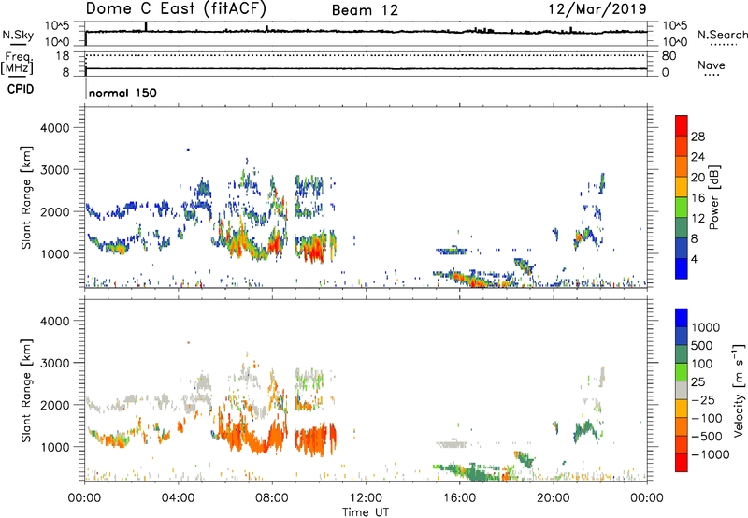The image size is (748, 518).
Task: Click the "08:00" time axis tick label
Action: coord(272,498)
